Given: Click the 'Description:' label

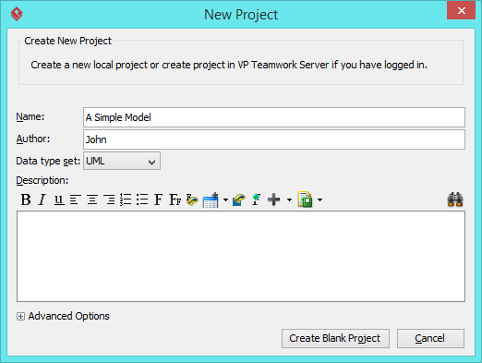Looking at the screenshot, I should pyautogui.click(x=42, y=180).
